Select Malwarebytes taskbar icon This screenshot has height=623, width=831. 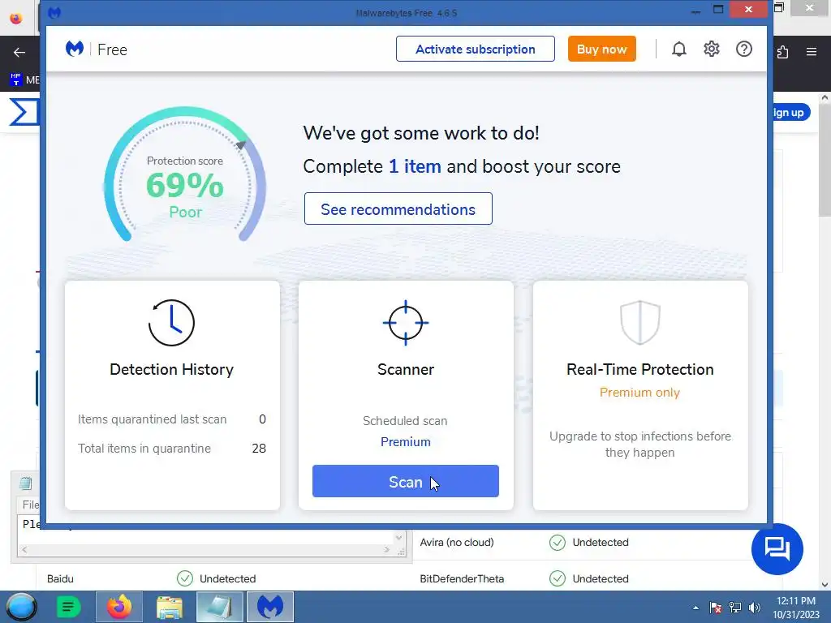[270, 607]
